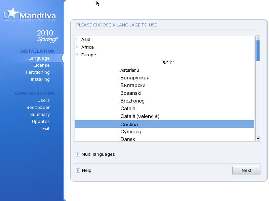
Task: Click the Next button
Action: [x=246, y=171]
